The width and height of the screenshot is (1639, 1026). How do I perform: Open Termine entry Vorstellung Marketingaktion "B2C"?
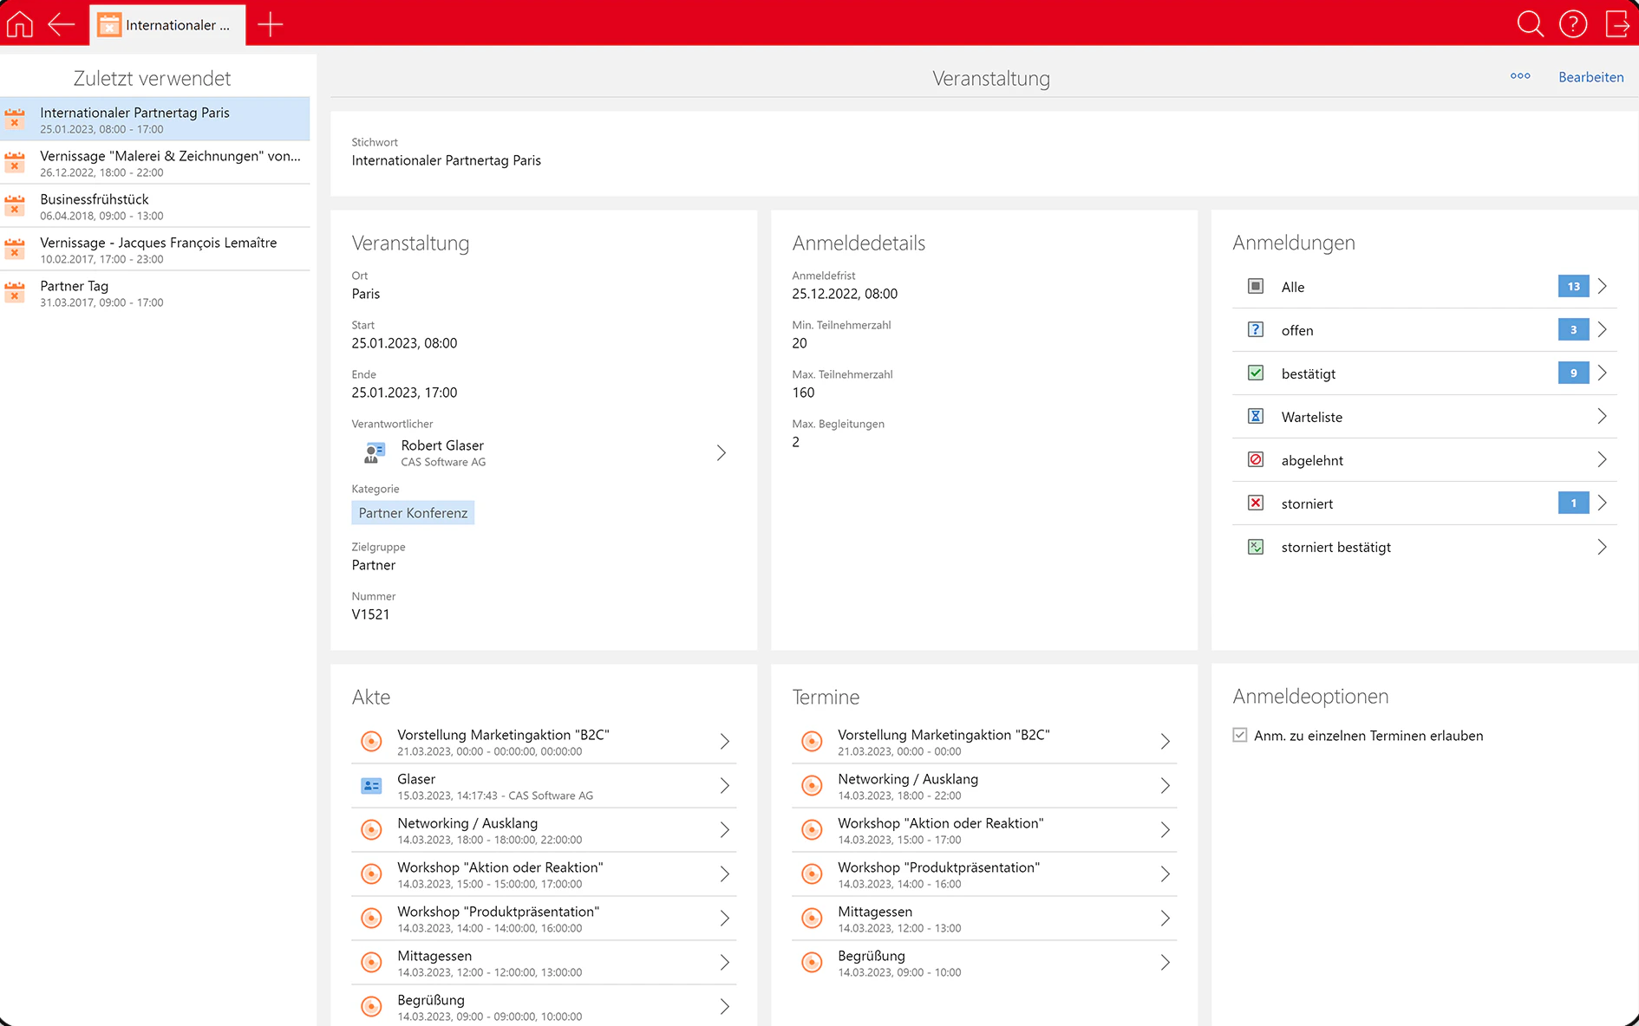click(984, 742)
